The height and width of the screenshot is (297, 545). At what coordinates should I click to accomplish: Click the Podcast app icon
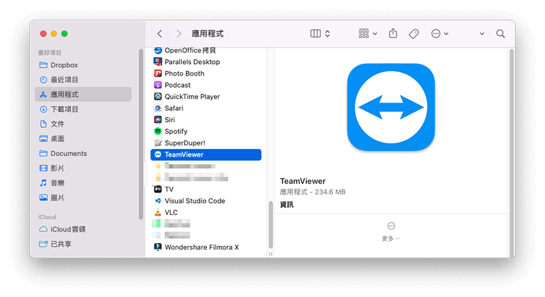pos(158,85)
